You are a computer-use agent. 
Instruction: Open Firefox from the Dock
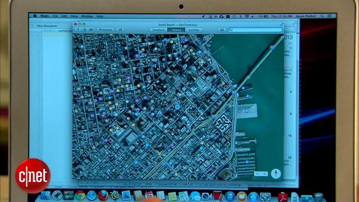[103, 196]
